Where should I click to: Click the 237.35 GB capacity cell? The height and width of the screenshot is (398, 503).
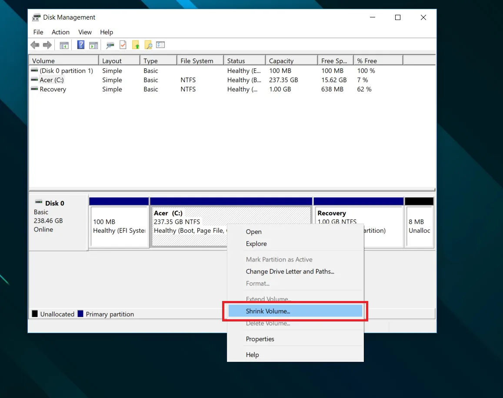coord(283,80)
